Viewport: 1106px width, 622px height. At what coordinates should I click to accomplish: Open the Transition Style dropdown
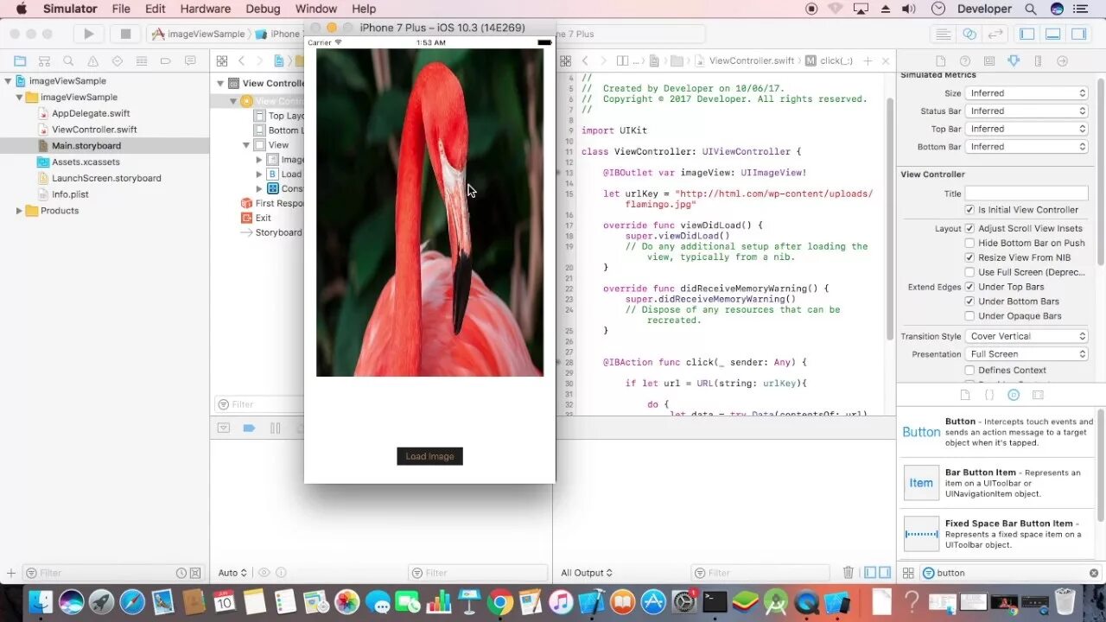[x=1027, y=336]
